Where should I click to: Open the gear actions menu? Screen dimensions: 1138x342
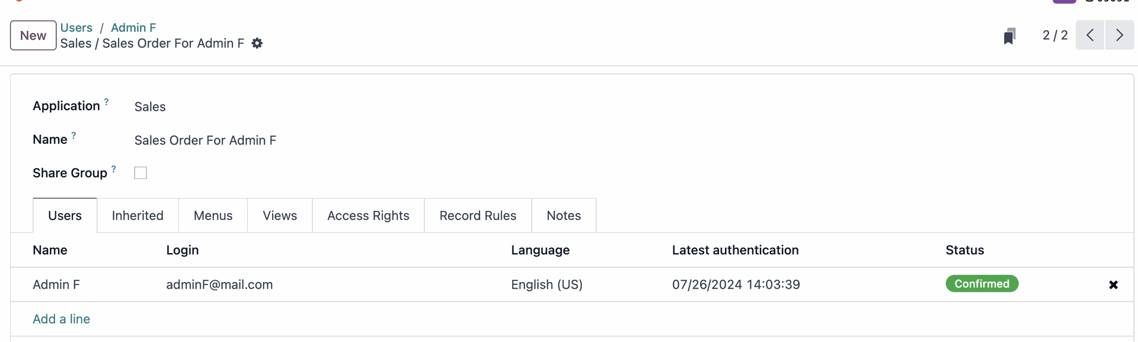click(x=257, y=43)
